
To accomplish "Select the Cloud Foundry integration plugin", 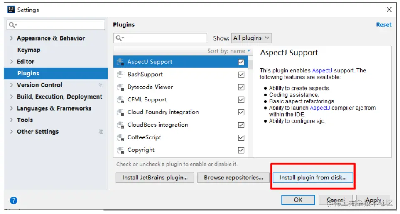I will coord(163,112).
